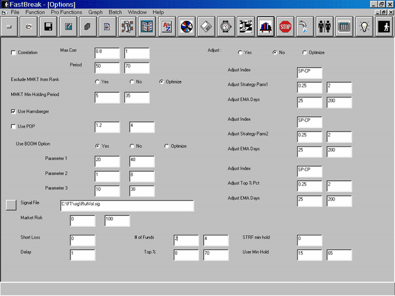Click the open folder toolbar icon
395x296 pixels.
29,27
